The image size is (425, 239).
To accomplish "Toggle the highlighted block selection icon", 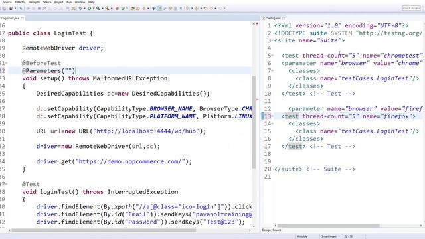I will click(x=159, y=9).
